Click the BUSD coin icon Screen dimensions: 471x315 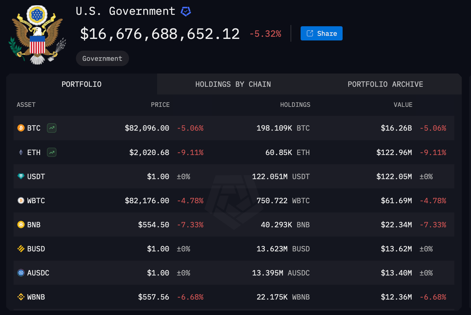pos(20,249)
